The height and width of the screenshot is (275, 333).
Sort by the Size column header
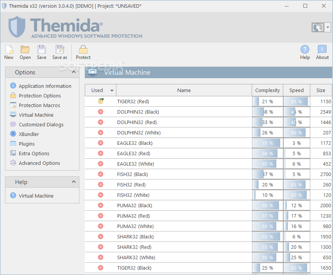click(x=321, y=91)
